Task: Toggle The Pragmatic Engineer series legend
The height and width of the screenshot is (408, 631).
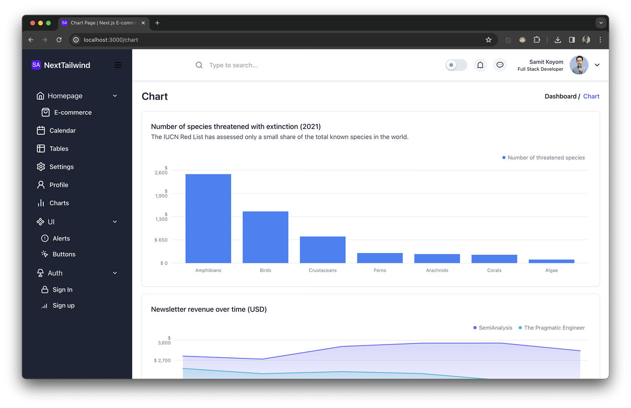Action: (552, 328)
